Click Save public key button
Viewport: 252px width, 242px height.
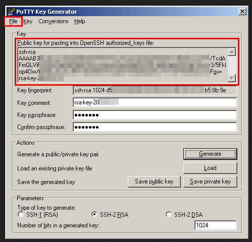(x=154, y=181)
